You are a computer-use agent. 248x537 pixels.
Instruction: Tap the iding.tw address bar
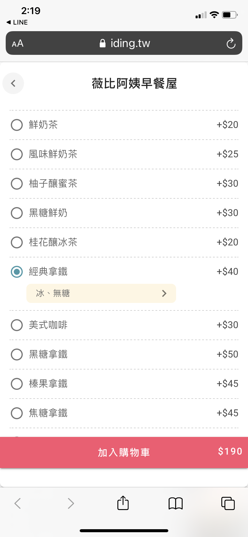124,43
